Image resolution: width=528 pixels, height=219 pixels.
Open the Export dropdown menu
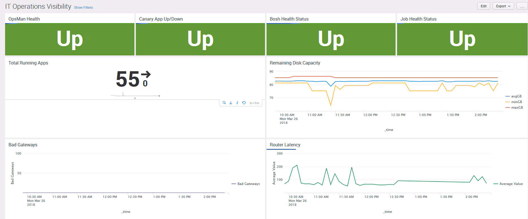coord(503,6)
